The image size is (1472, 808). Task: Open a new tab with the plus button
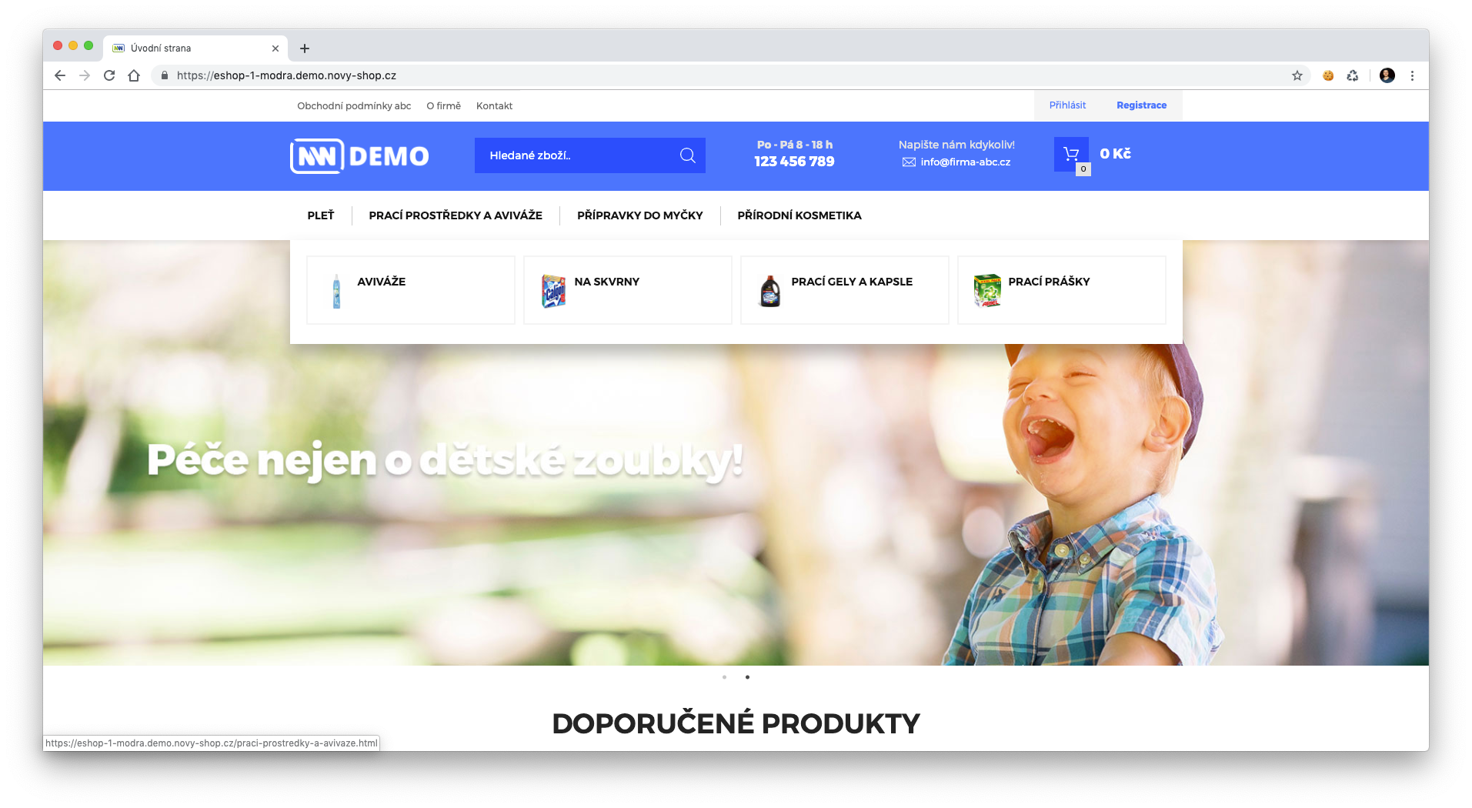(305, 48)
